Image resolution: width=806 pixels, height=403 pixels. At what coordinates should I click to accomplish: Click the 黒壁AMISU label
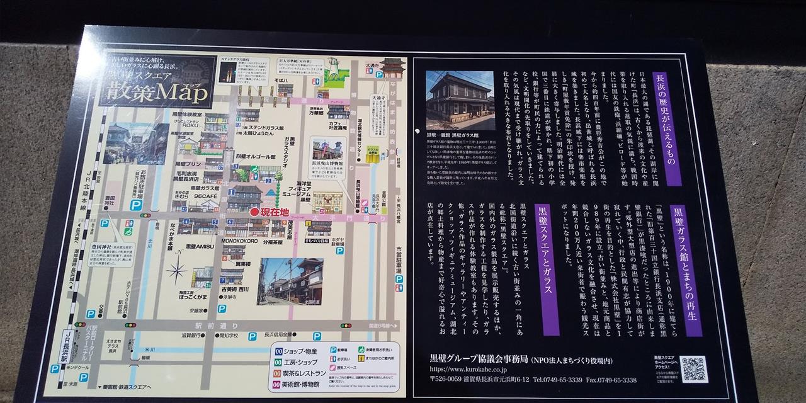click(x=200, y=246)
